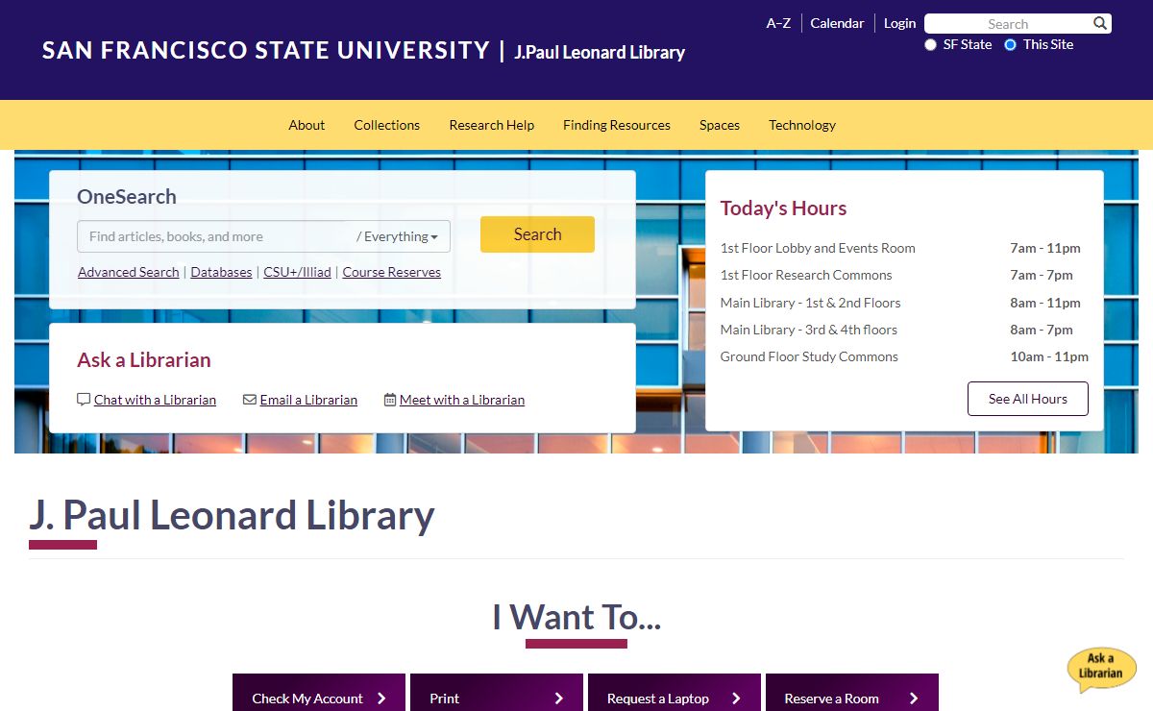Click the arrow on Request a Laptop tile

coord(737,699)
